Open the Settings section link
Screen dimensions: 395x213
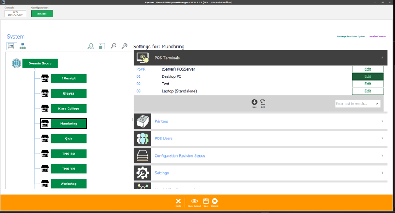pyautogui.click(x=162, y=173)
